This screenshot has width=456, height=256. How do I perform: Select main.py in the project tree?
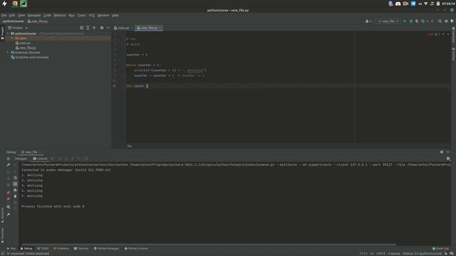(x=23, y=43)
